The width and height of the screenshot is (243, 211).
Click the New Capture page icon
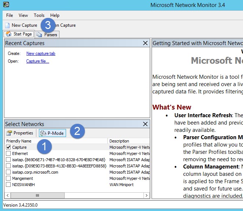click(7, 25)
